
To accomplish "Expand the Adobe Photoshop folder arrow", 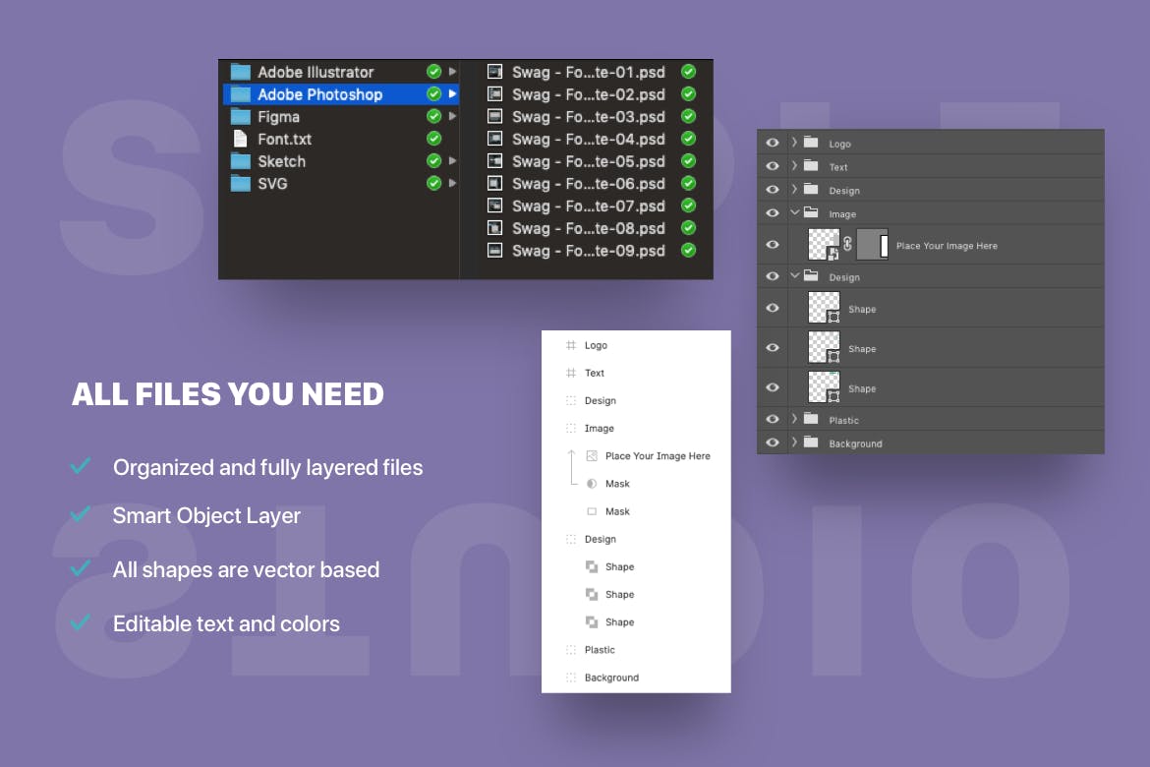I will coord(452,94).
